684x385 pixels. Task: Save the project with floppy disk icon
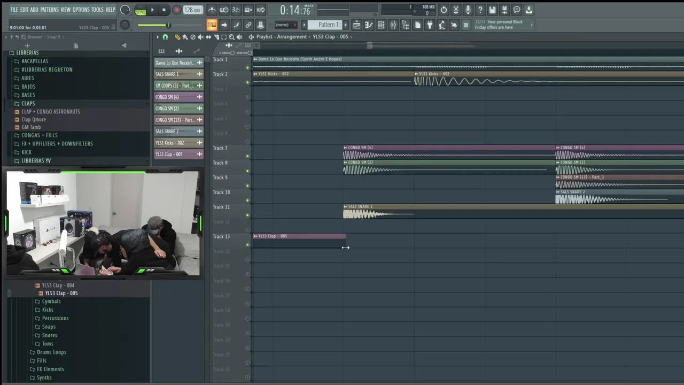point(492,10)
